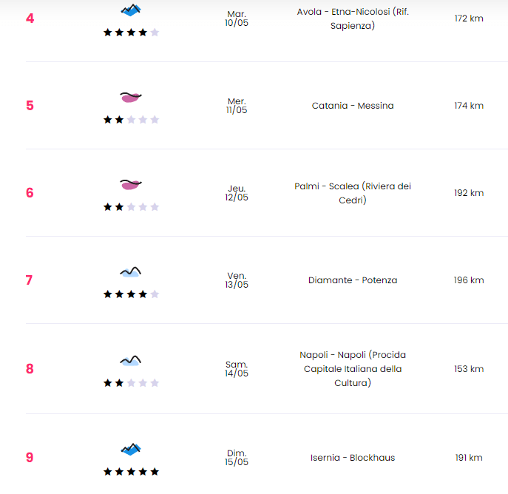Open the Catania - Messina stage

point(352,106)
